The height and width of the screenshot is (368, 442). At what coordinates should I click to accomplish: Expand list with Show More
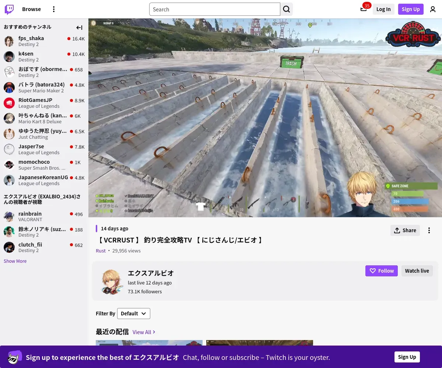(x=15, y=261)
